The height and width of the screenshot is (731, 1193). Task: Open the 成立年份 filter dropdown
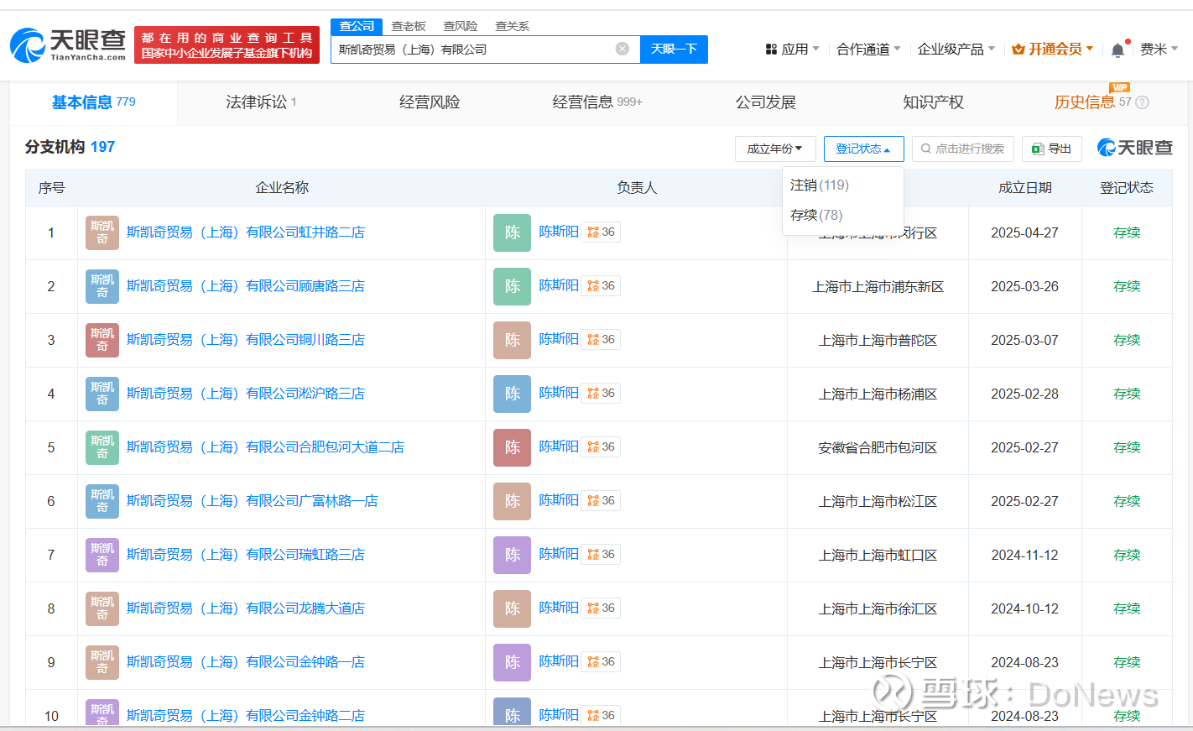click(x=775, y=149)
